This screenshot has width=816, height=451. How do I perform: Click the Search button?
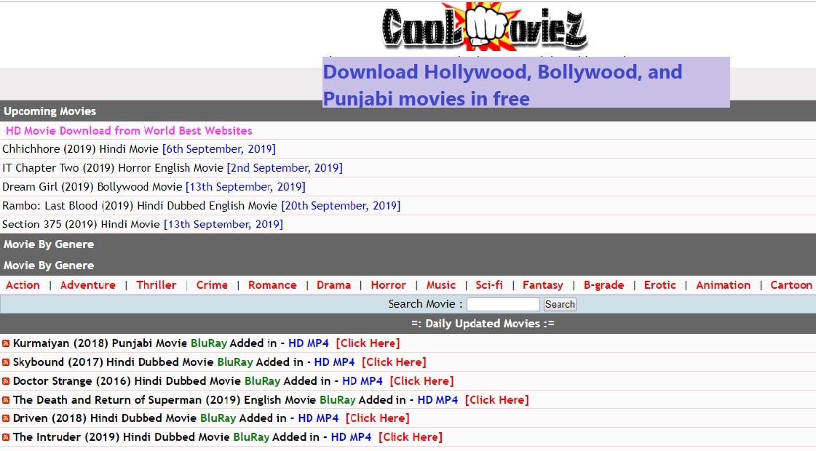560,304
